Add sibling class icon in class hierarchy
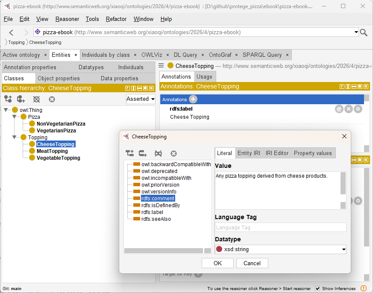The height and width of the screenshot is (293, 373). pyautogui.click(x=21, y=99)
